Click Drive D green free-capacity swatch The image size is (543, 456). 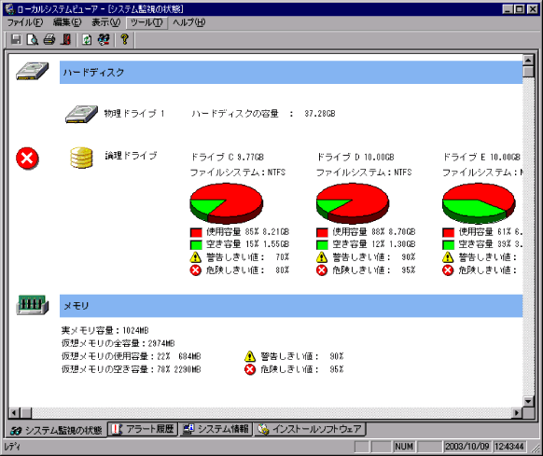(x=322, y=245)
